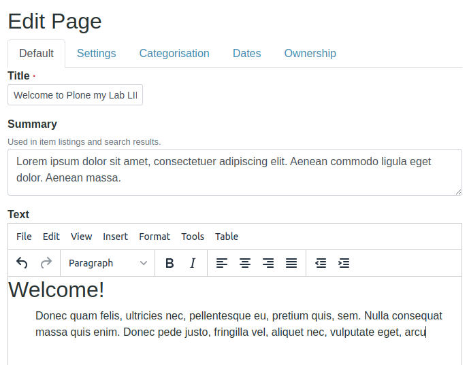Open the Ownership tab
Screen dimensions: 469x365
click(x=310, y=53)
